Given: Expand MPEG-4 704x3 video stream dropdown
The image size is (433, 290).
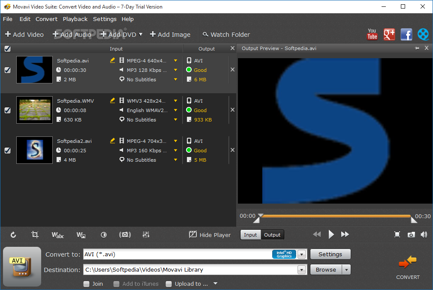Looking at the screenshot, I should click(176, 141).
